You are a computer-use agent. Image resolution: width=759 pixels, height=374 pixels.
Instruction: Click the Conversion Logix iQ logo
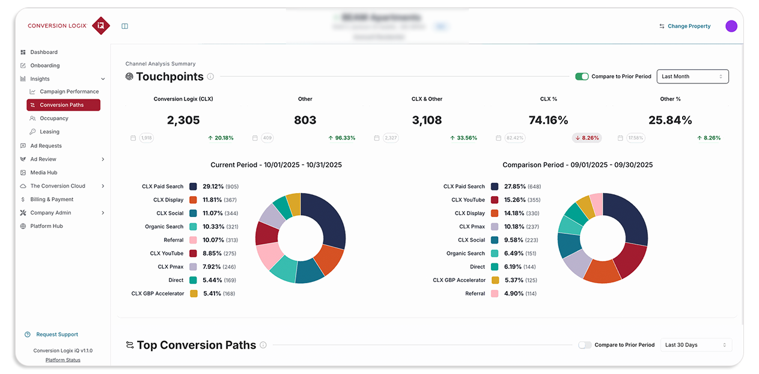pos(69,26)
